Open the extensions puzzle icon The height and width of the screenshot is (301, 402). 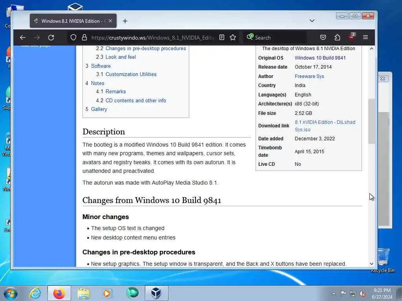pos(337,37)
